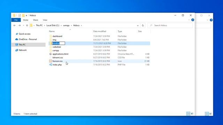This screenshot has height=125, width=223.
Task: Open Help via the blue question mark
Action: coord(193,20)
